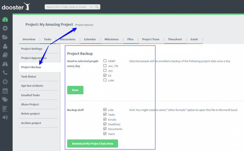Switch to the Discussions tab
Screen dimensions: 244x151
pos(68,39)
